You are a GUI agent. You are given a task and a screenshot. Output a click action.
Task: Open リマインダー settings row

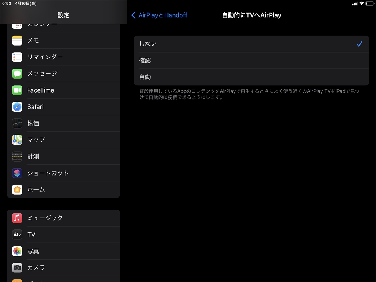[64, 57]
